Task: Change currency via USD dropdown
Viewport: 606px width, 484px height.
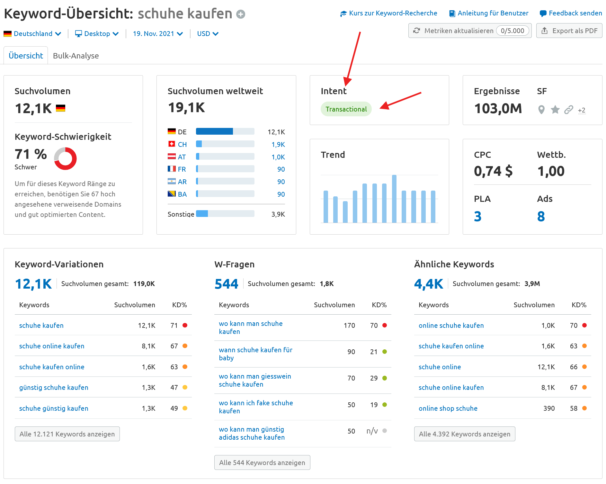Action: [208, 34]
